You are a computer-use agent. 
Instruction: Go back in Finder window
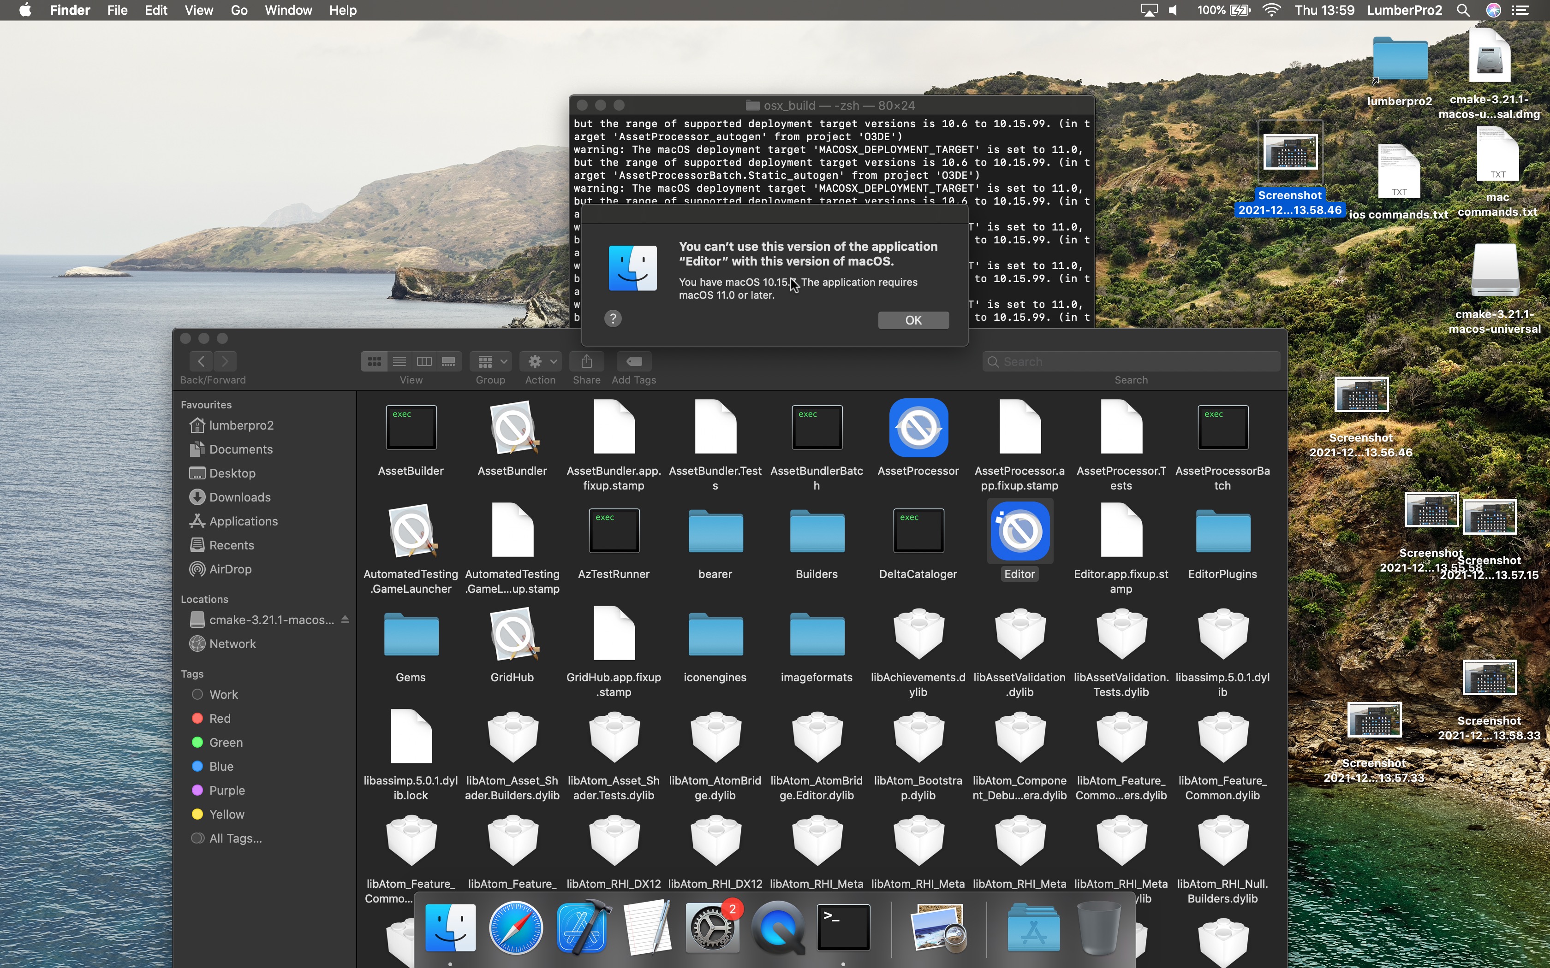pos(201,361)
